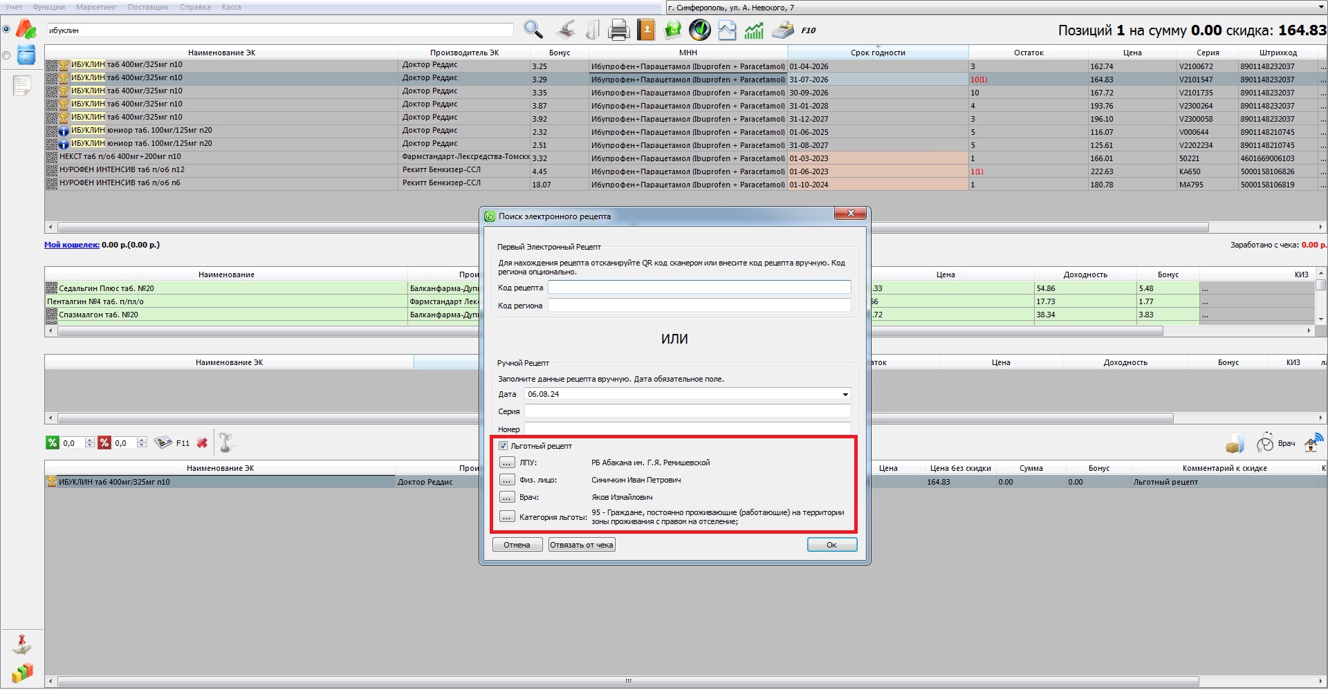Expand the pharmacy address dropdown at top
This screenshot has height=690, width=1328.
(x=1321, y=8)
